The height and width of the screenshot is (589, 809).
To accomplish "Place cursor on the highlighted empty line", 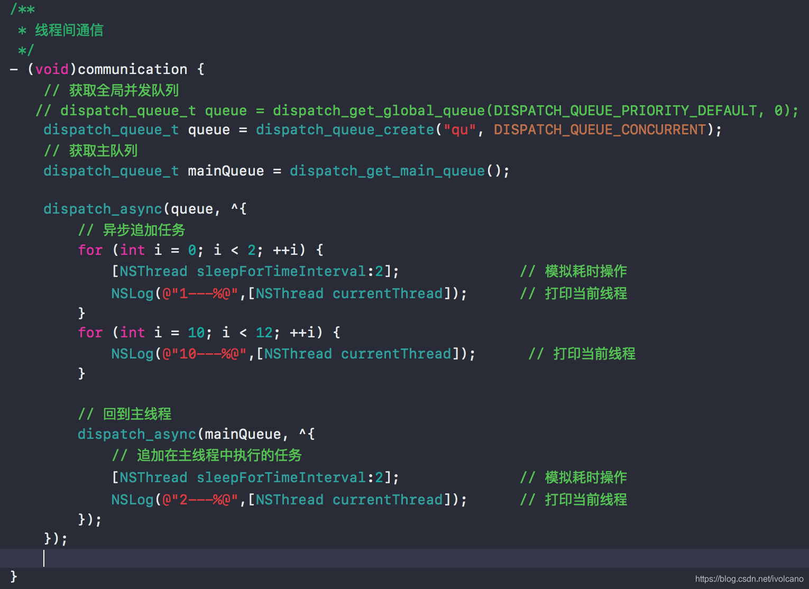I will tap(404, 558).
